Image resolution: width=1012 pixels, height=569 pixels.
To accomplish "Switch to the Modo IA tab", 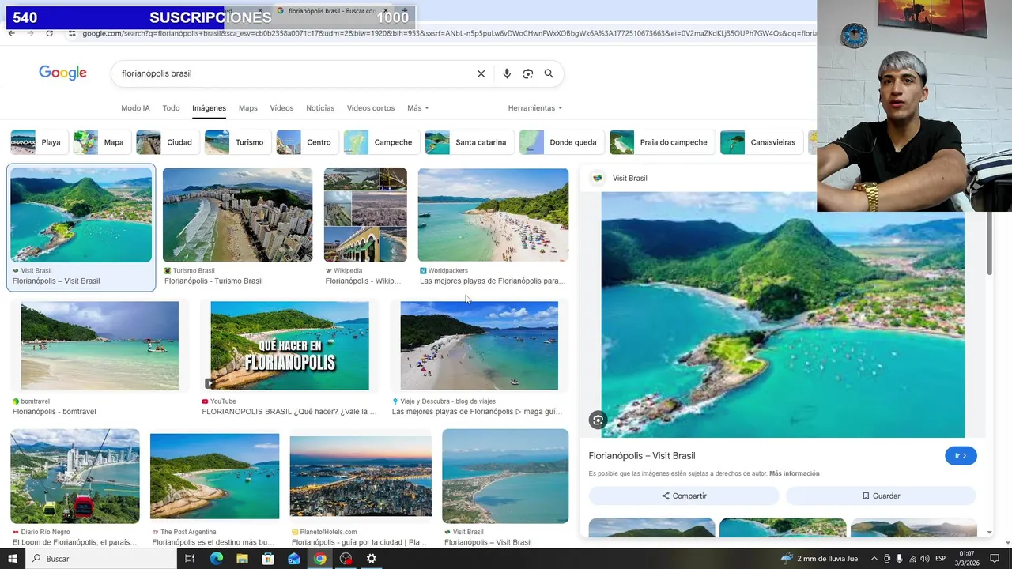I will click(135, 108).
